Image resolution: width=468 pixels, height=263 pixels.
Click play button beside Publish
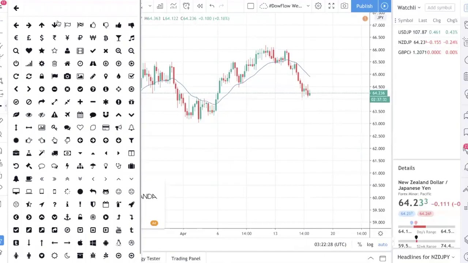click(385, 6)
